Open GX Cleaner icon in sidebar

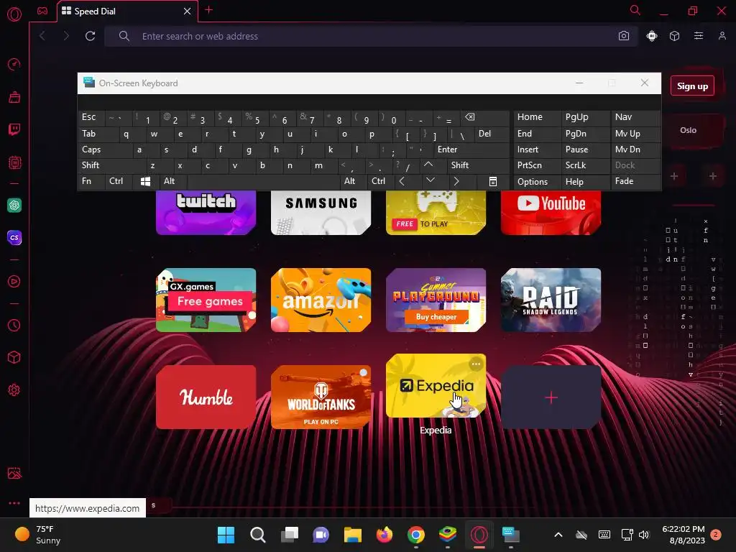14,97
